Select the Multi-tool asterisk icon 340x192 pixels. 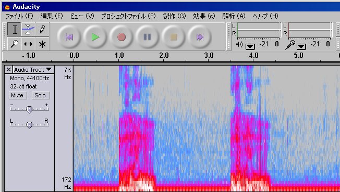pos(42,44)
